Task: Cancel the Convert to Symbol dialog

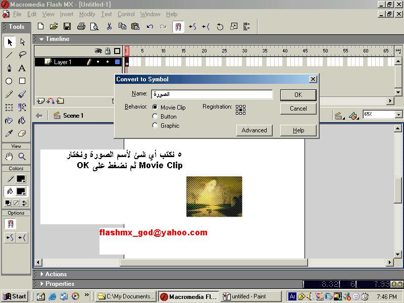Action: (x=298, y=109)
